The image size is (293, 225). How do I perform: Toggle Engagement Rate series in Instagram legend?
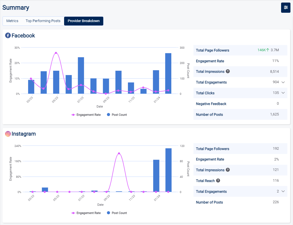(86, 213)
